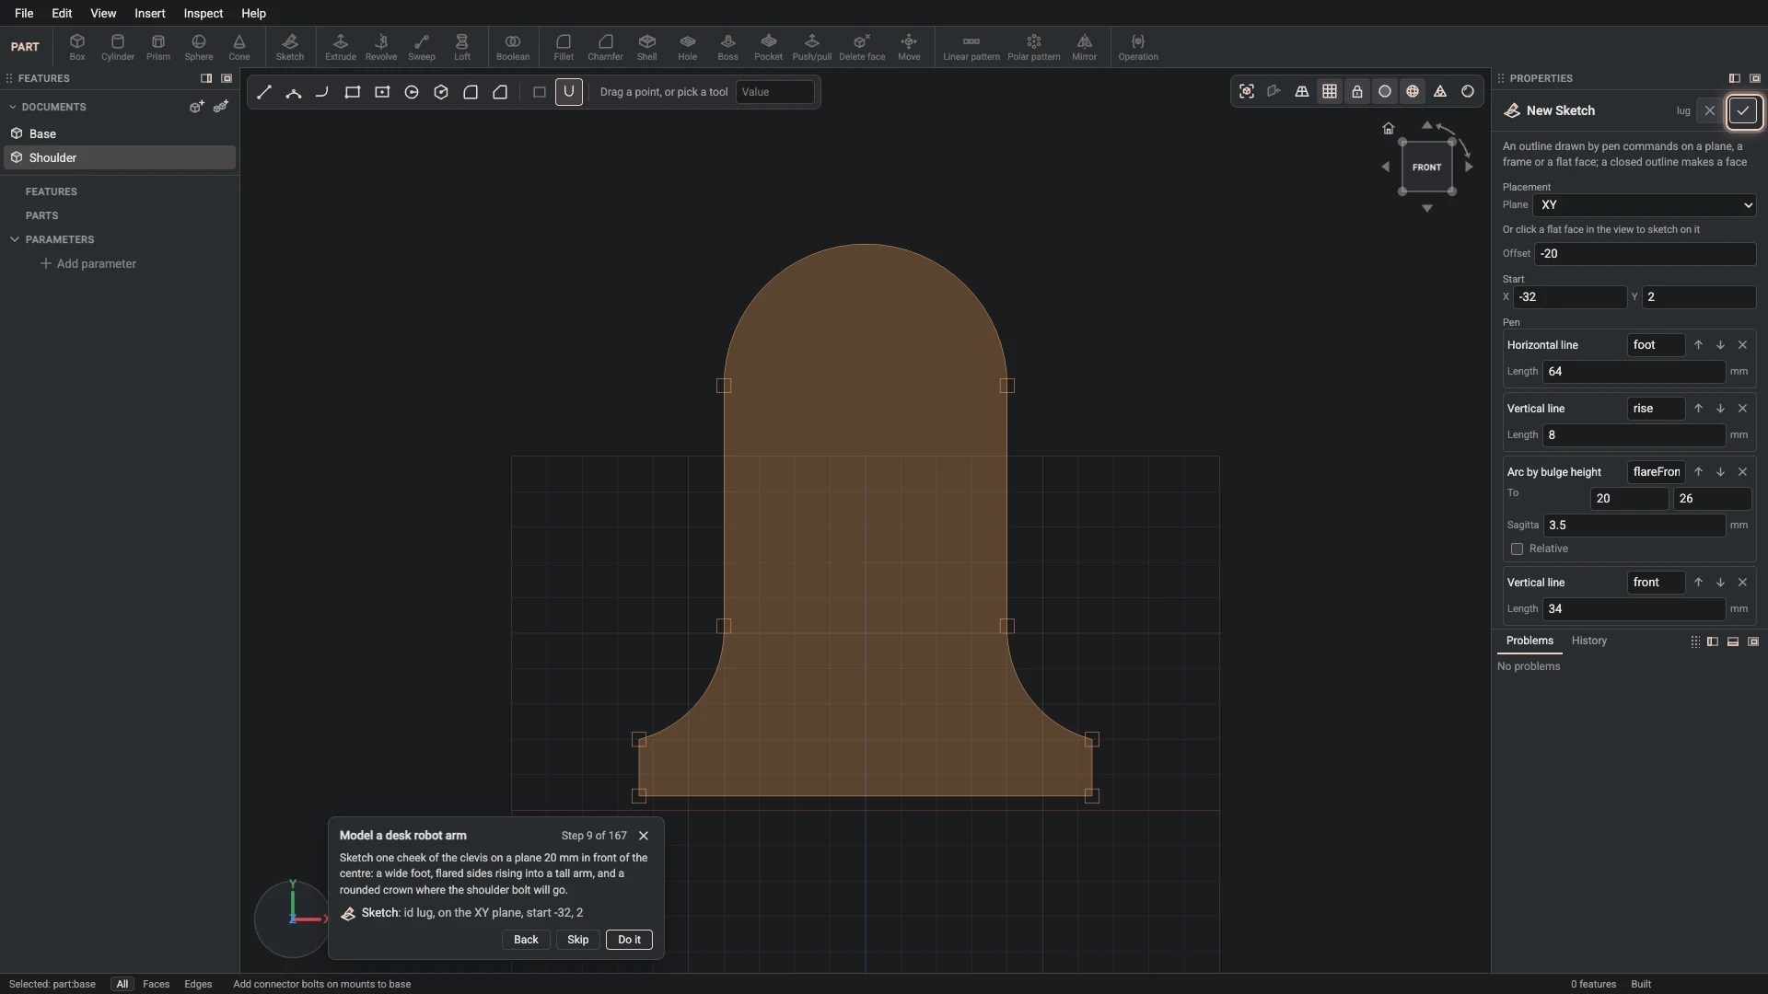Activate the Sketch tool in the ribbon
1768x994 pixels.
(x=290, y=47)
